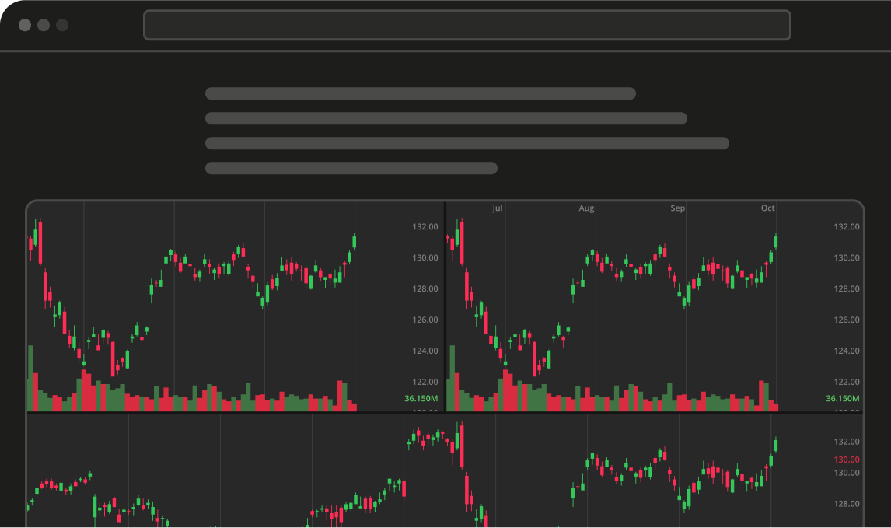Select the Aug label on time axis
Screen dimensions: 891x528
coord(586,208)
